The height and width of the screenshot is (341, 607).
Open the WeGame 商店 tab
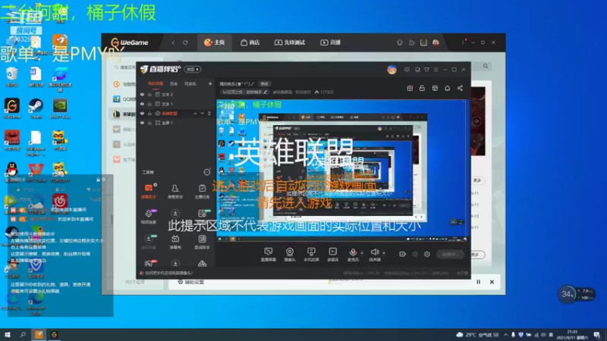[x=250, y=42]
